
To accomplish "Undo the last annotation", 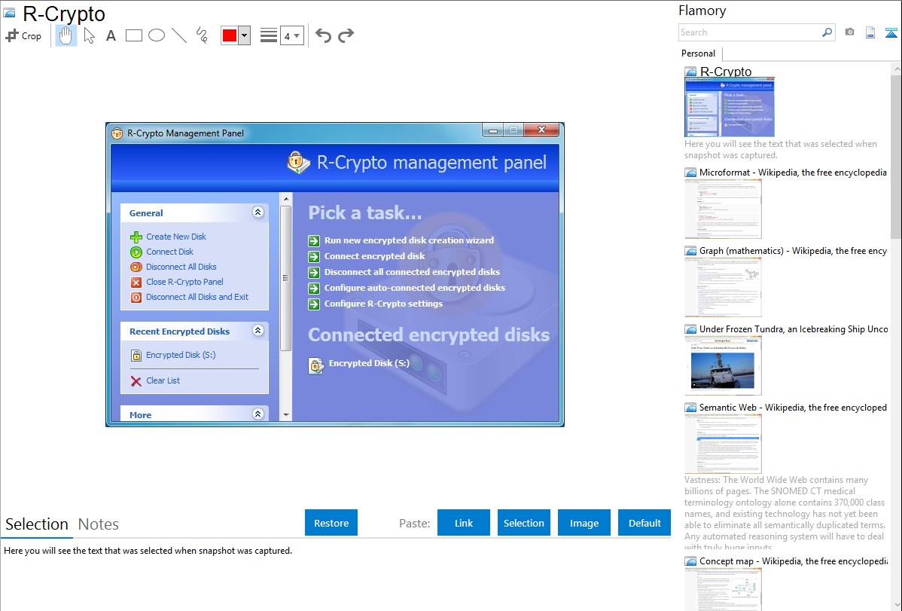I will pos(323,35).
